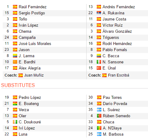The image size is (148, 139).
Task: Select player Pablo Fornals
Action: coord(115,50)
